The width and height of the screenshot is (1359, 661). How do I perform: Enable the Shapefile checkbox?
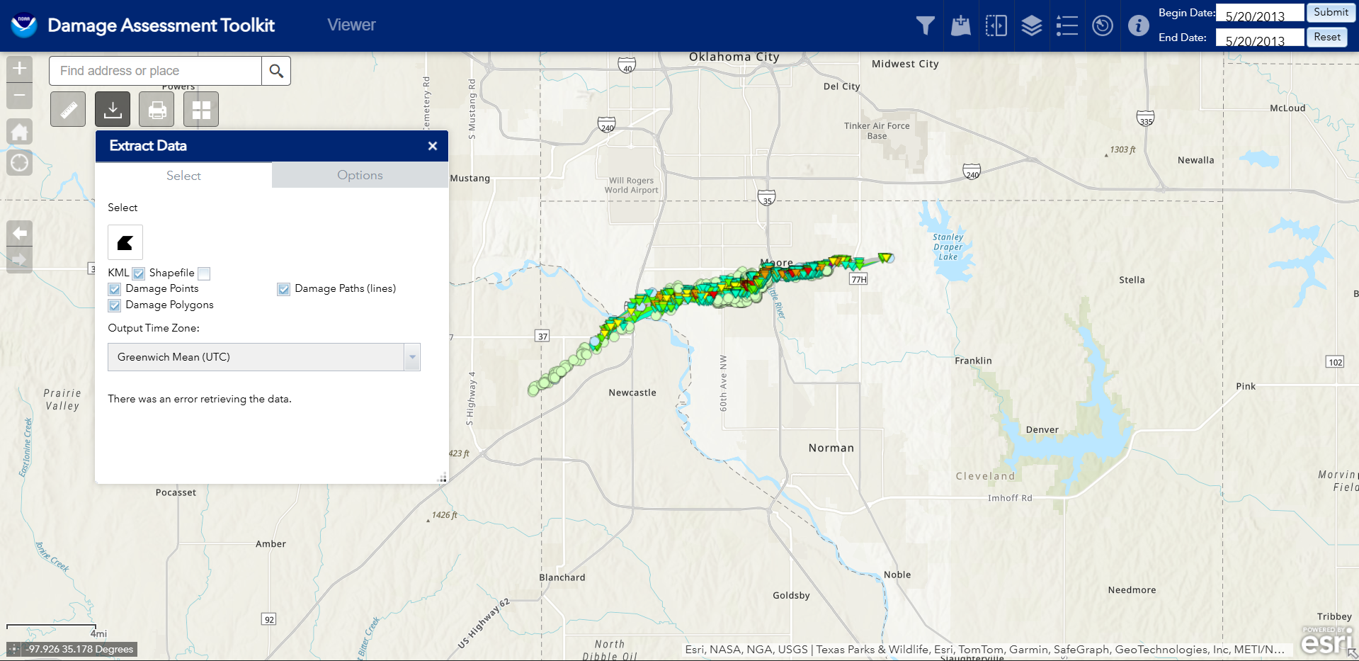(x=204, y=273)
